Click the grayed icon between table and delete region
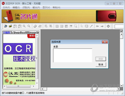This screenshot has height=96, width=125. [71, 26]
